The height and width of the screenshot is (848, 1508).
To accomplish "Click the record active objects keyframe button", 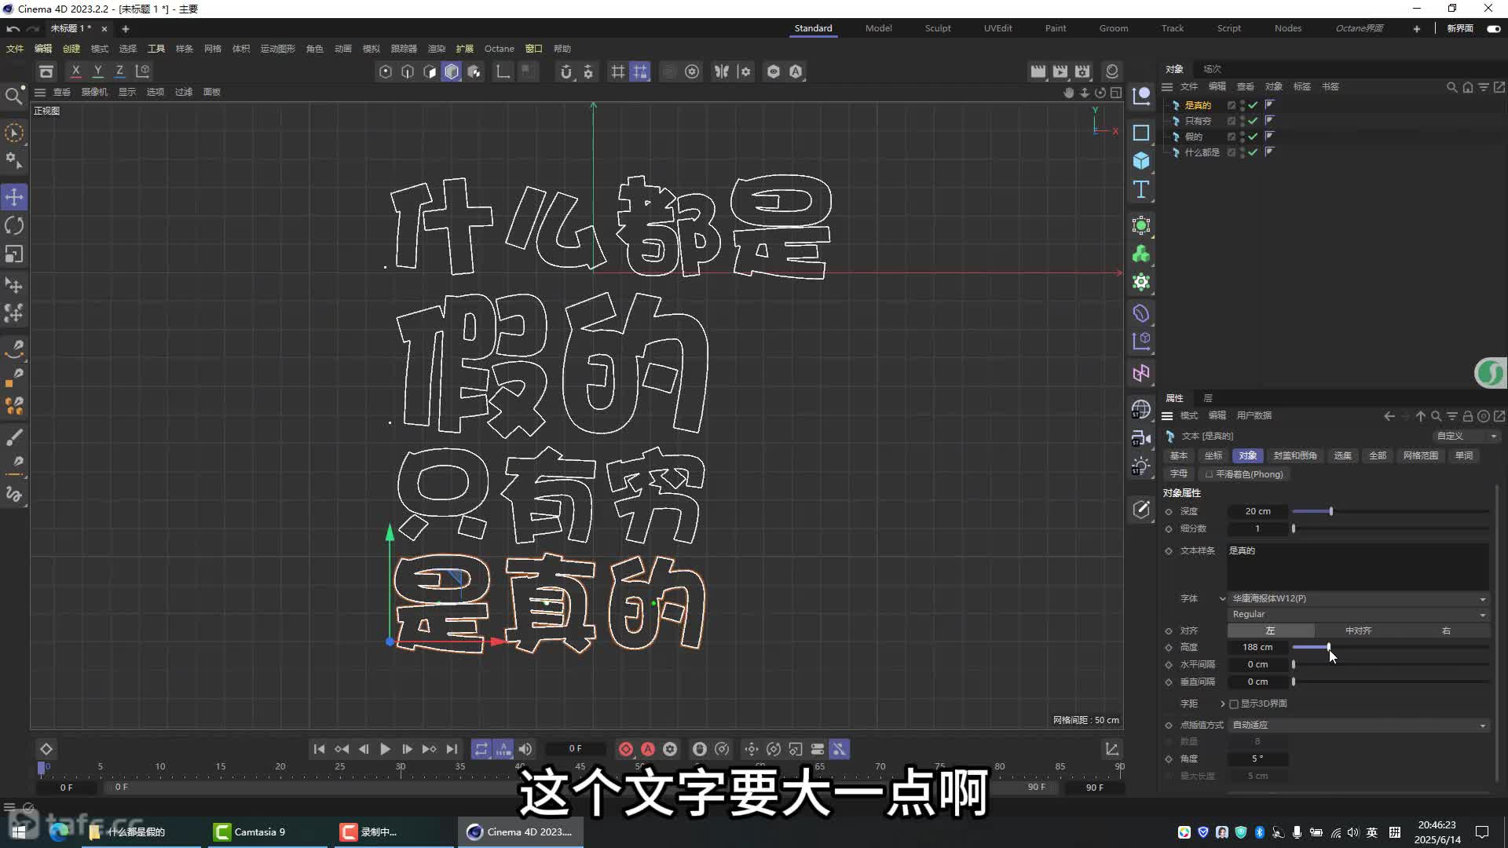I will [x=626, y=749].
